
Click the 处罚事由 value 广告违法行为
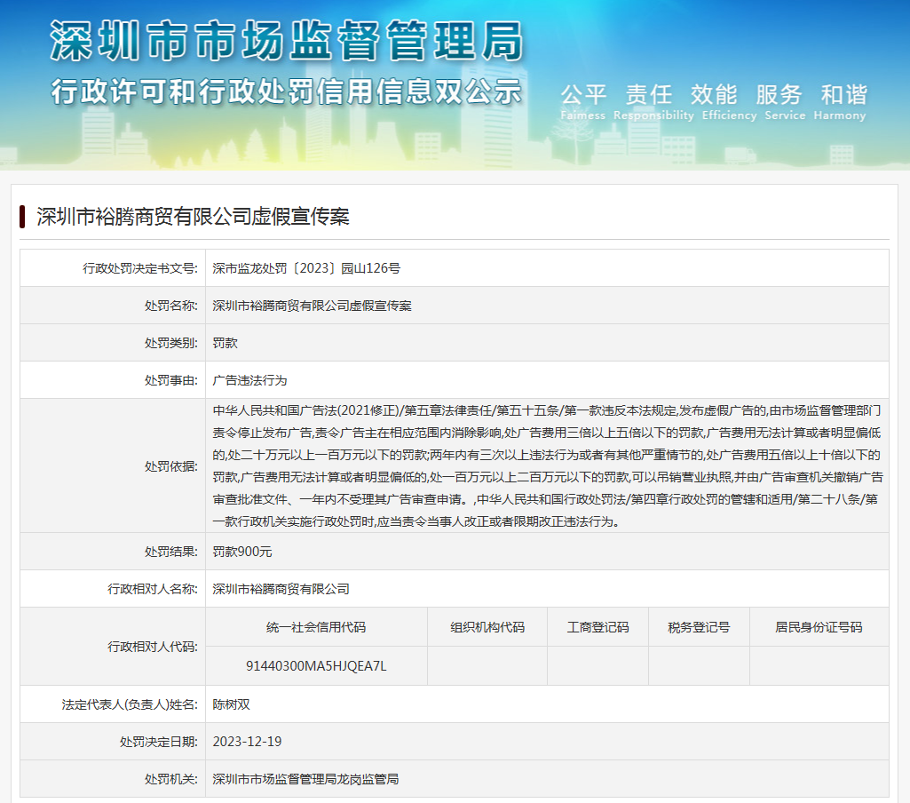249,380
